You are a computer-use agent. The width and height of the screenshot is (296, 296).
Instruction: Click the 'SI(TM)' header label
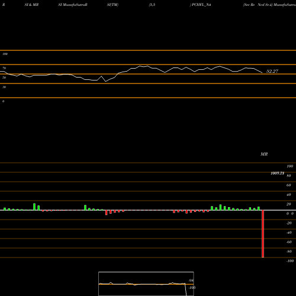tap(112, 5)
